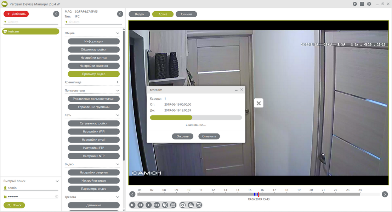
Task: Click the red Добавить button
Action: pyautogui.click(x=16, y=14)
